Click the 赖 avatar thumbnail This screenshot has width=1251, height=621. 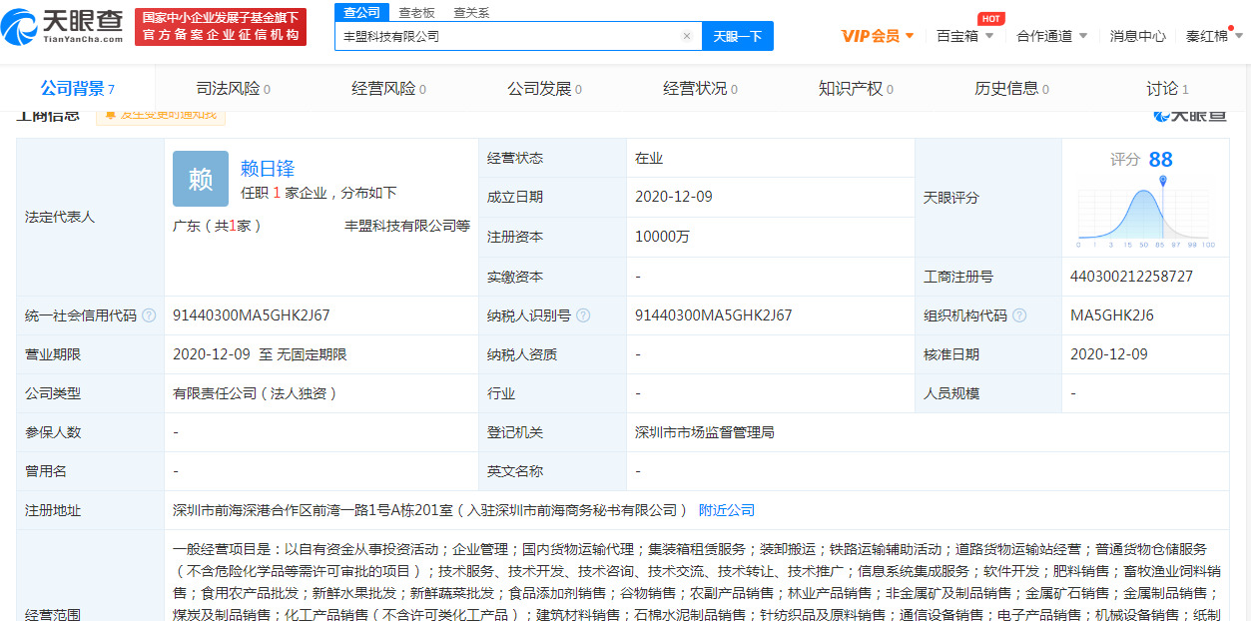click(x=201, y=179)
